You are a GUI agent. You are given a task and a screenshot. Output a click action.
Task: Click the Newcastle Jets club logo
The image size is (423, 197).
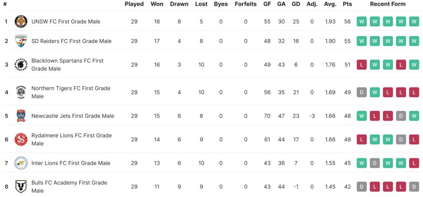coord(21,116)
